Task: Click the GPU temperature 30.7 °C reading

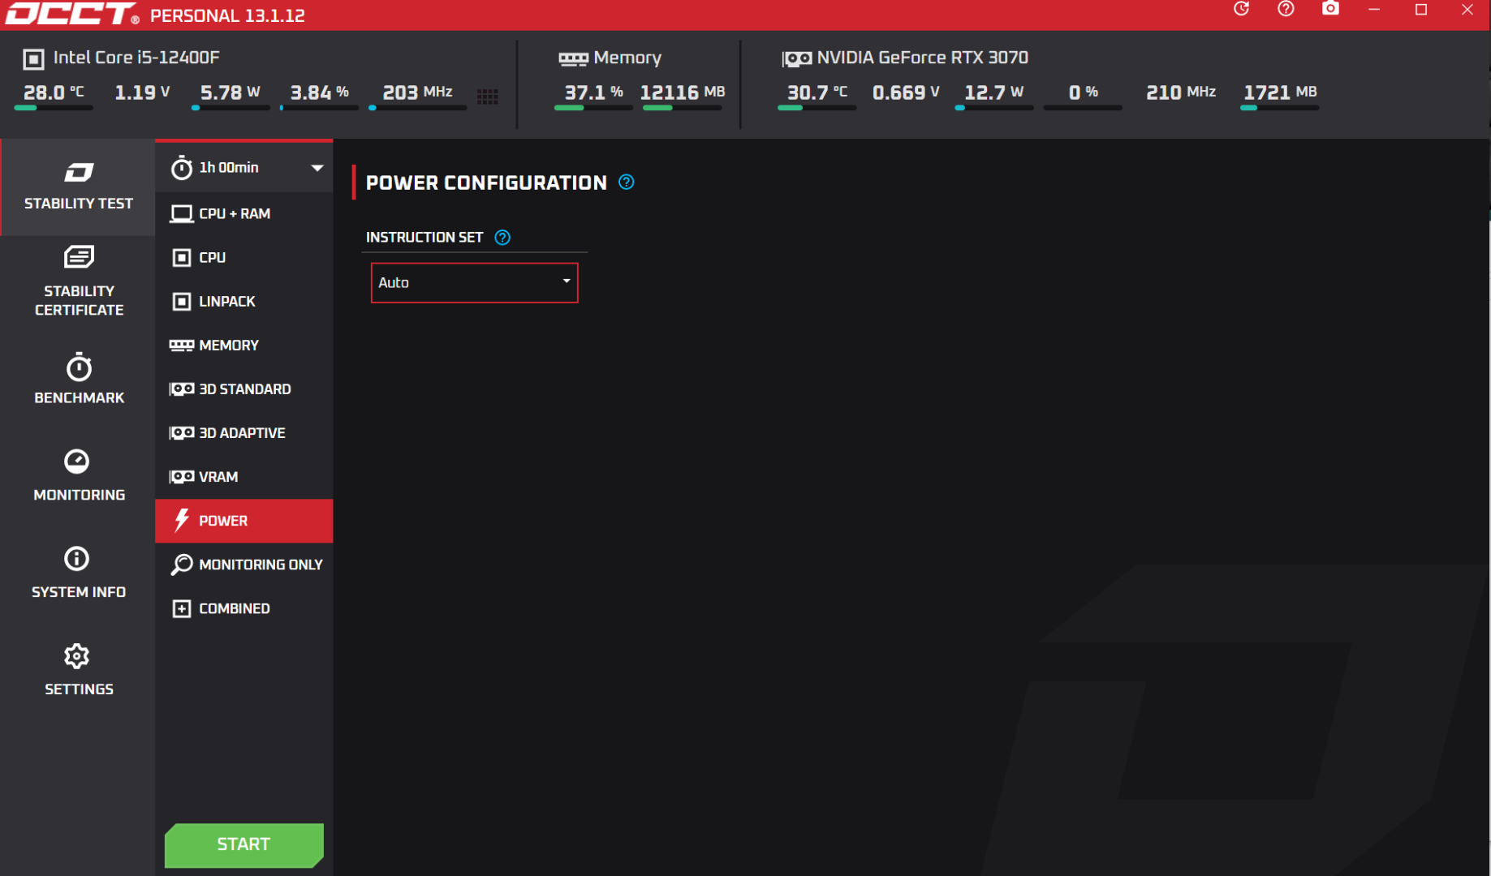Action: [817, 92]
